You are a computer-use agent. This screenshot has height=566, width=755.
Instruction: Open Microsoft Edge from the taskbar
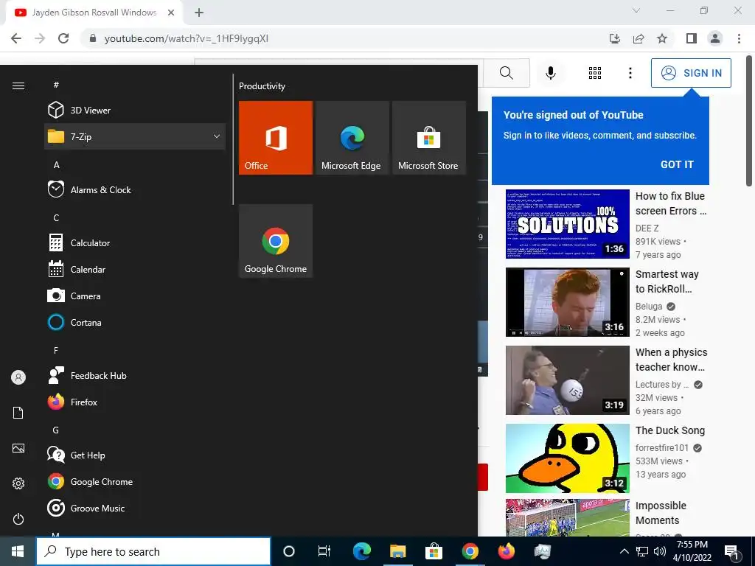362,551
